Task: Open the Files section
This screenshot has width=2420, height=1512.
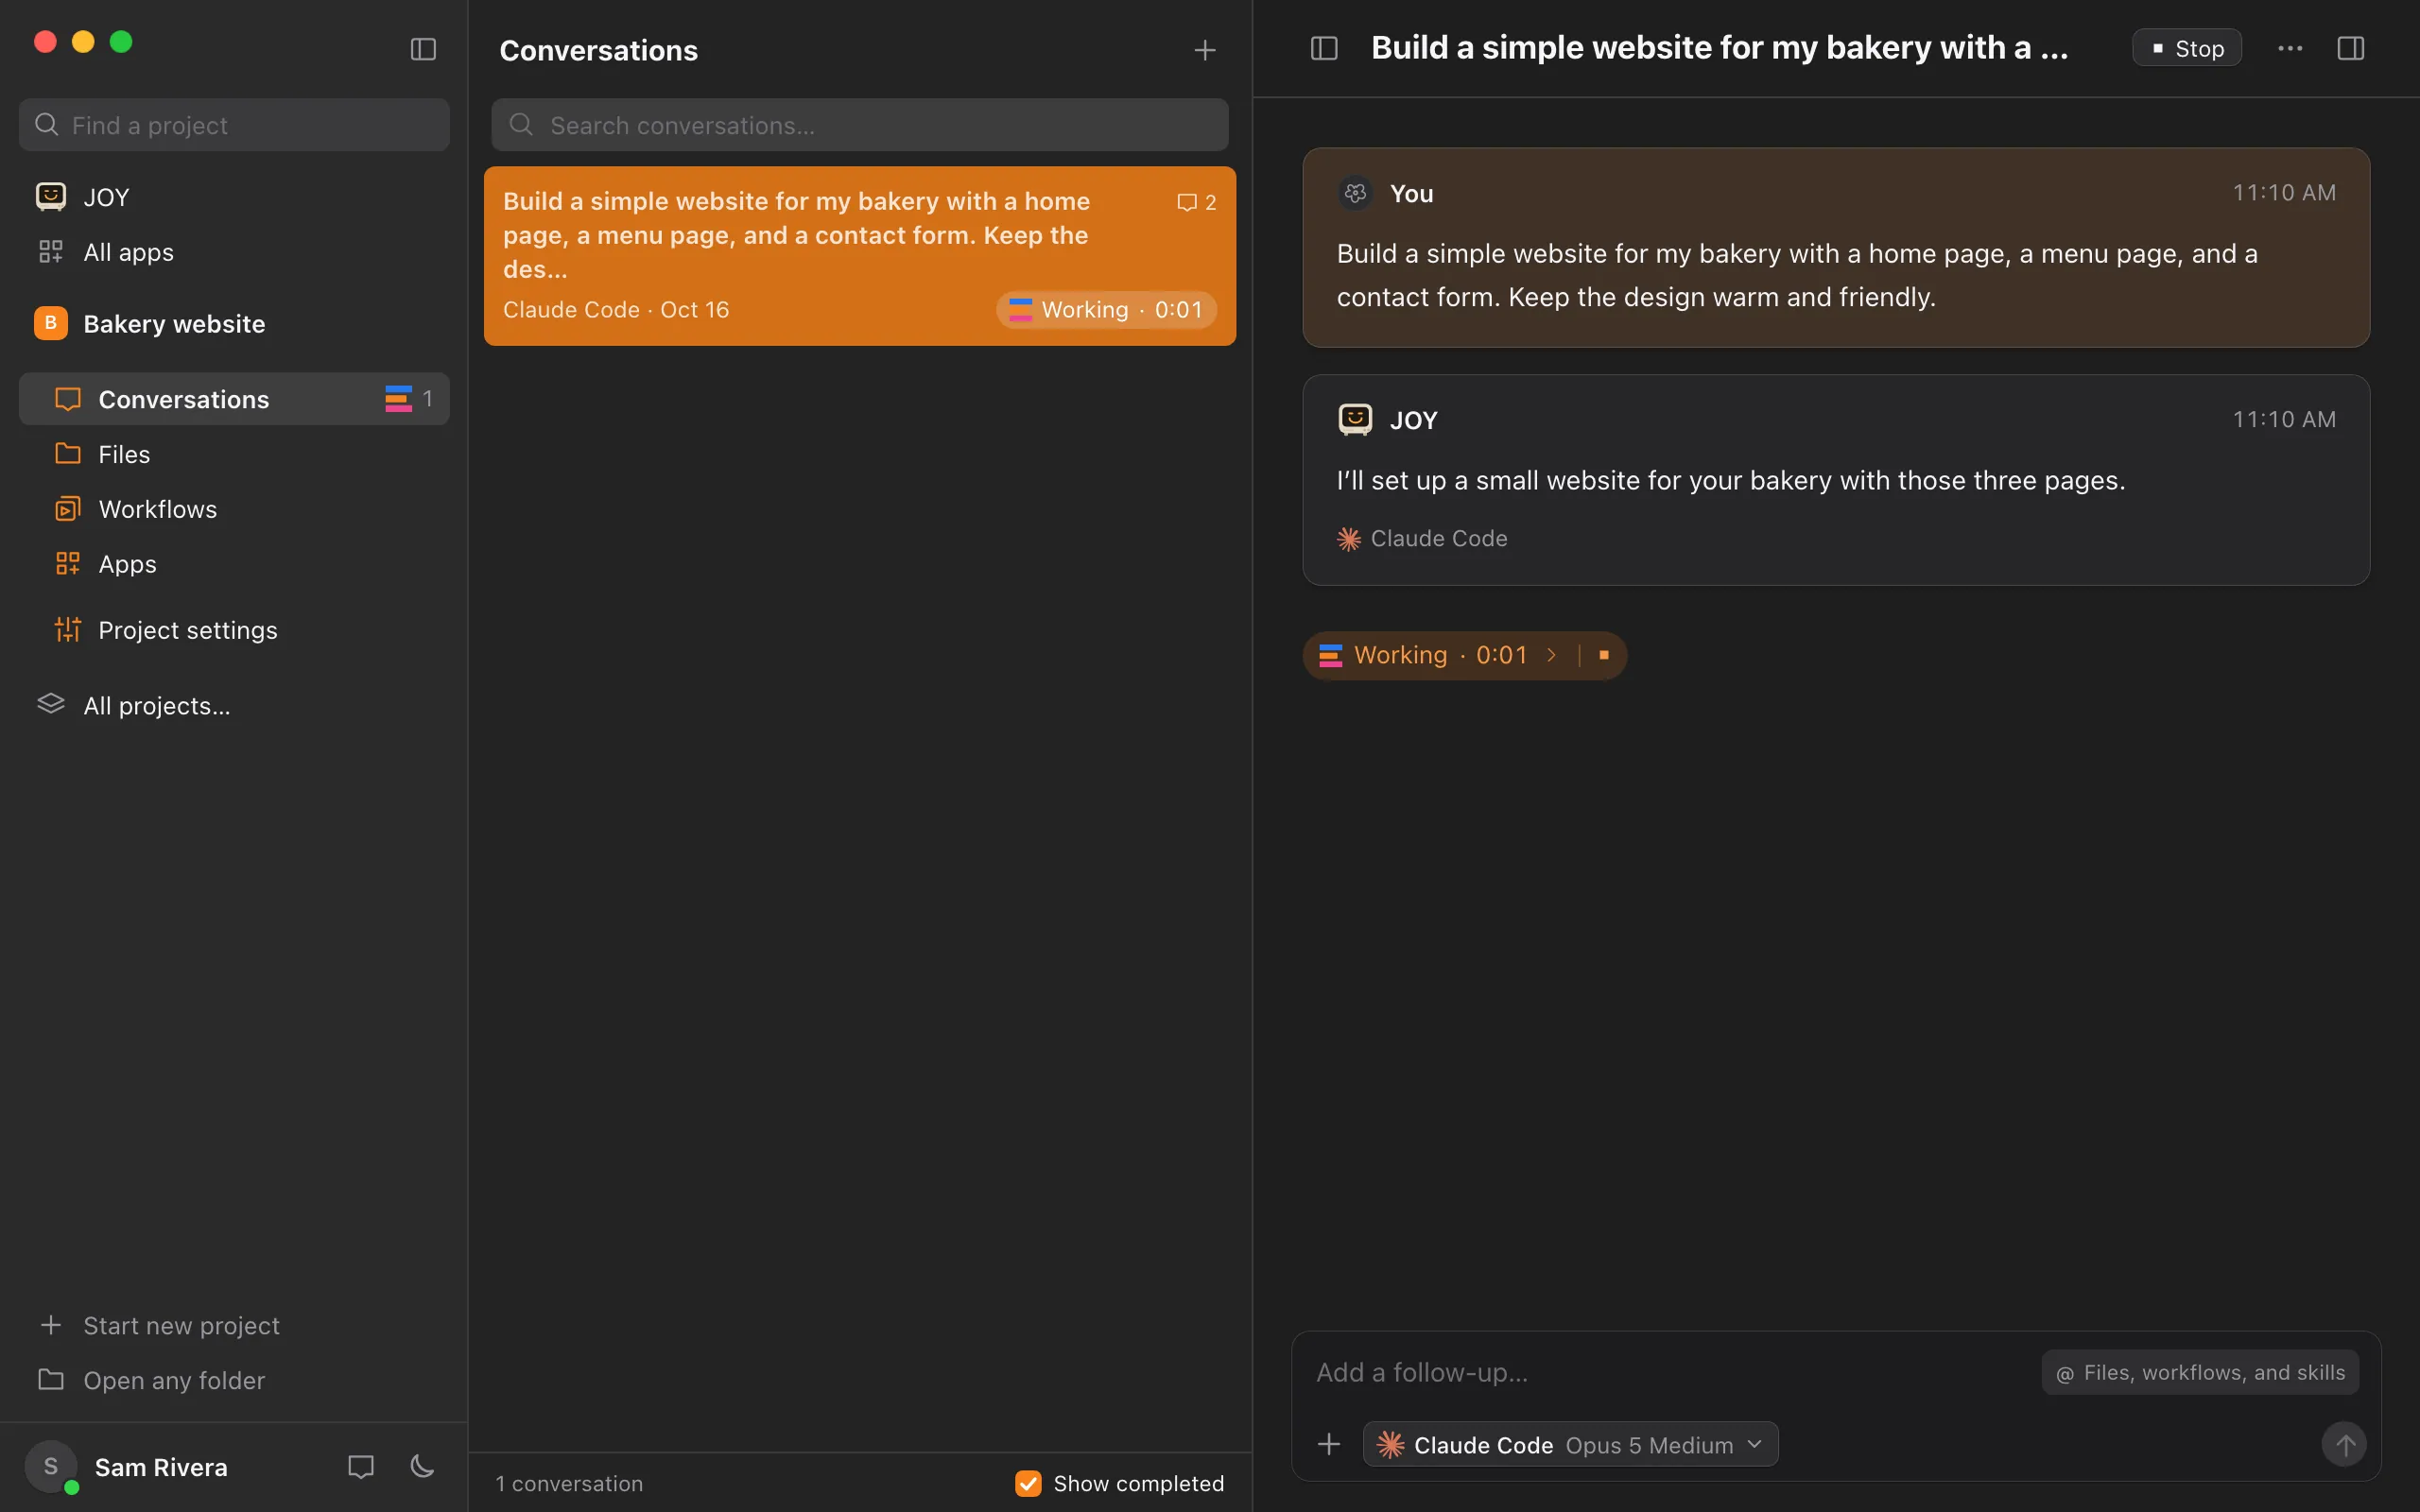Action: point(234,454)
